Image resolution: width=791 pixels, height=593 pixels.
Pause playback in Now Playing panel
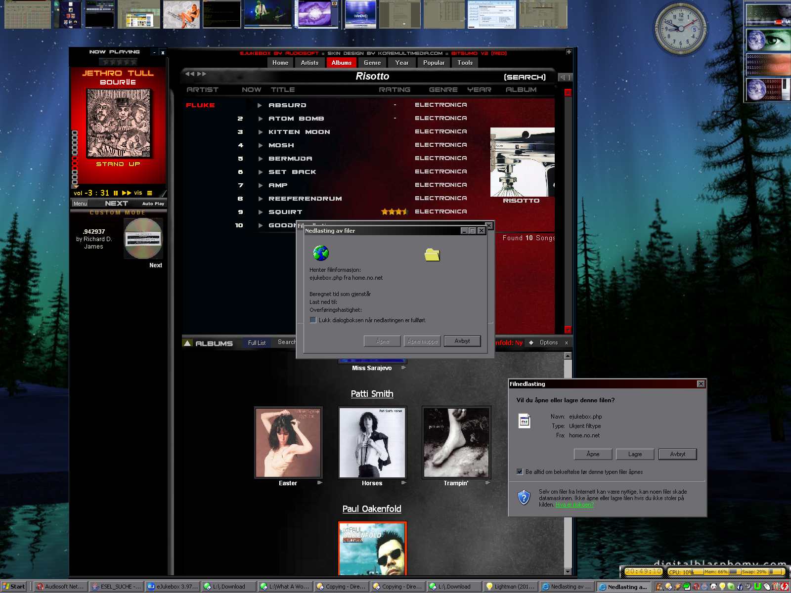pos(116,193)
